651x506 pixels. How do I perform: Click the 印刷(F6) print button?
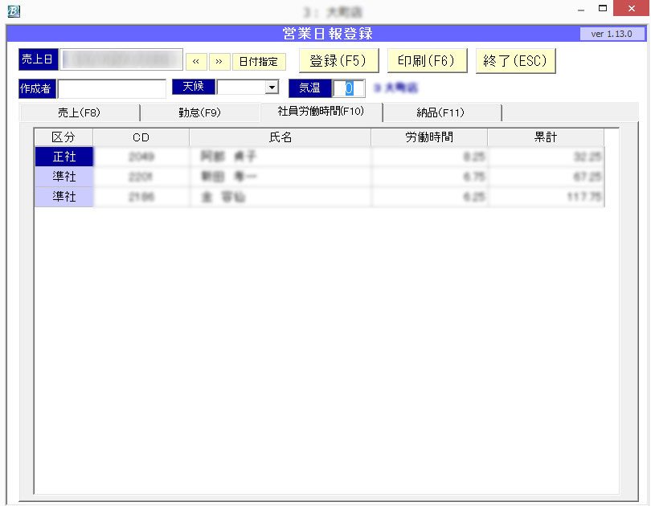pos(426,61)
